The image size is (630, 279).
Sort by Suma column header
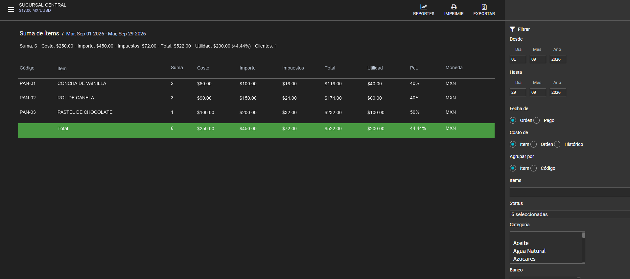[x=177, y=68]
